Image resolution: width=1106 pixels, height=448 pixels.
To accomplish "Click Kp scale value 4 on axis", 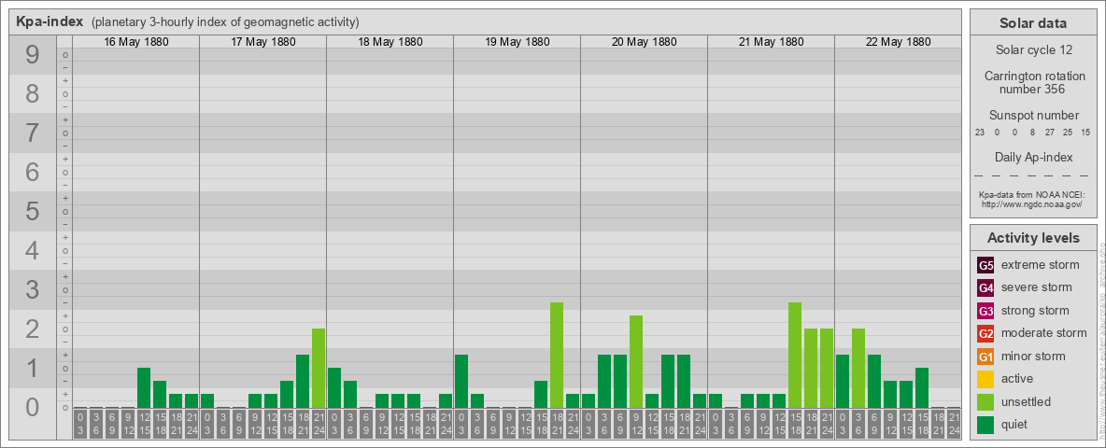I will point(33,250).
